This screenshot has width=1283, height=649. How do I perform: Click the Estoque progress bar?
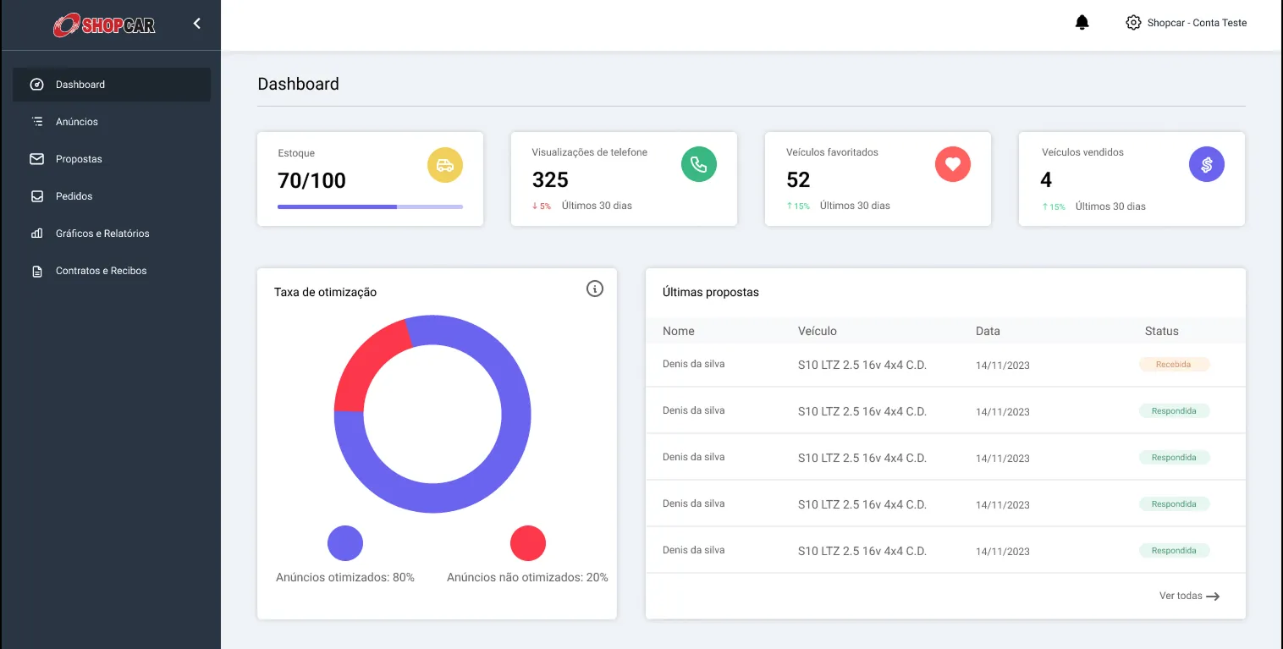[x=370, y=206]
